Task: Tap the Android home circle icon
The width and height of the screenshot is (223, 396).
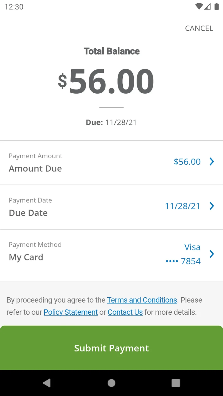Action: tap(111, 383)
